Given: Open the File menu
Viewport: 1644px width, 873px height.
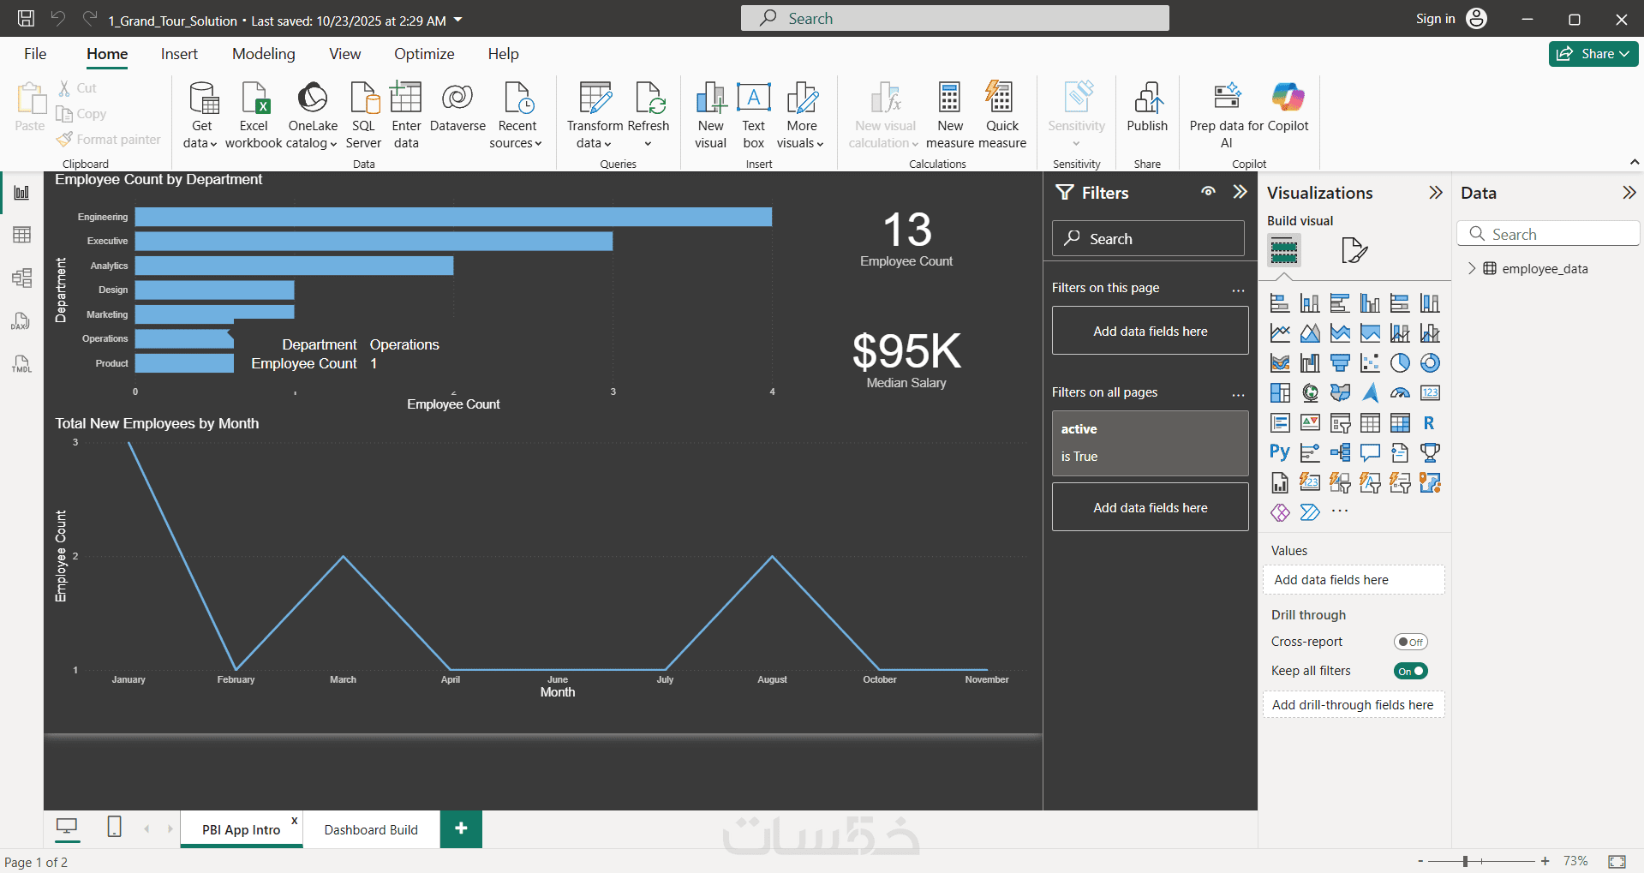Looking at the screenshot, I should click(x=35, y=54).
